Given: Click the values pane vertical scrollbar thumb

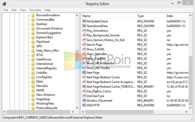Looking at the screenshot, I should [190, 81].
